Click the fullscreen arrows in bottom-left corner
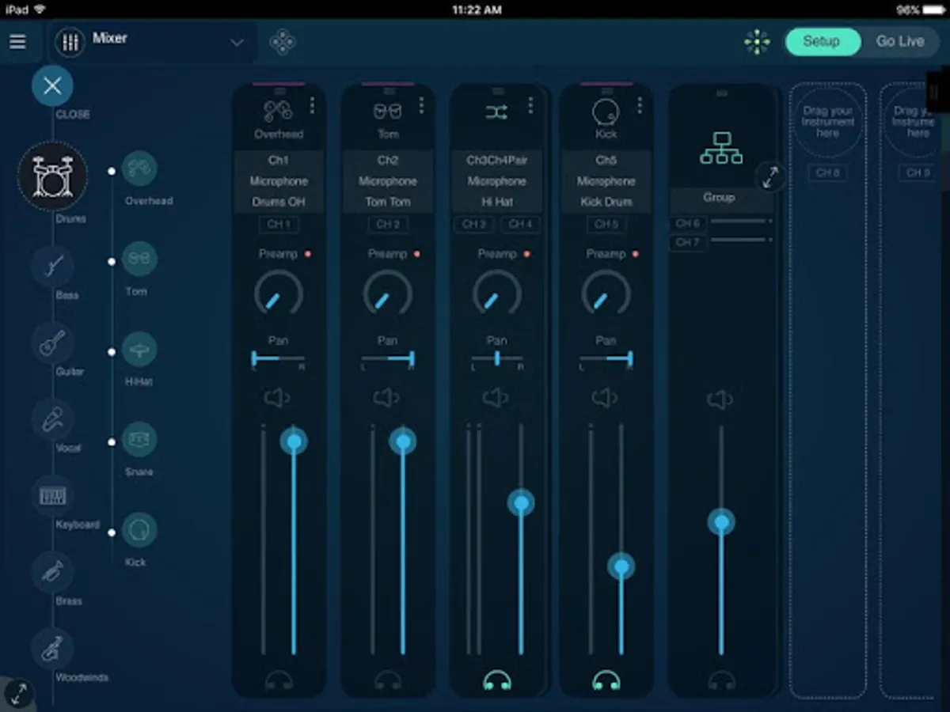The height and width of the screenshot is (712, 950). (17, 695)
